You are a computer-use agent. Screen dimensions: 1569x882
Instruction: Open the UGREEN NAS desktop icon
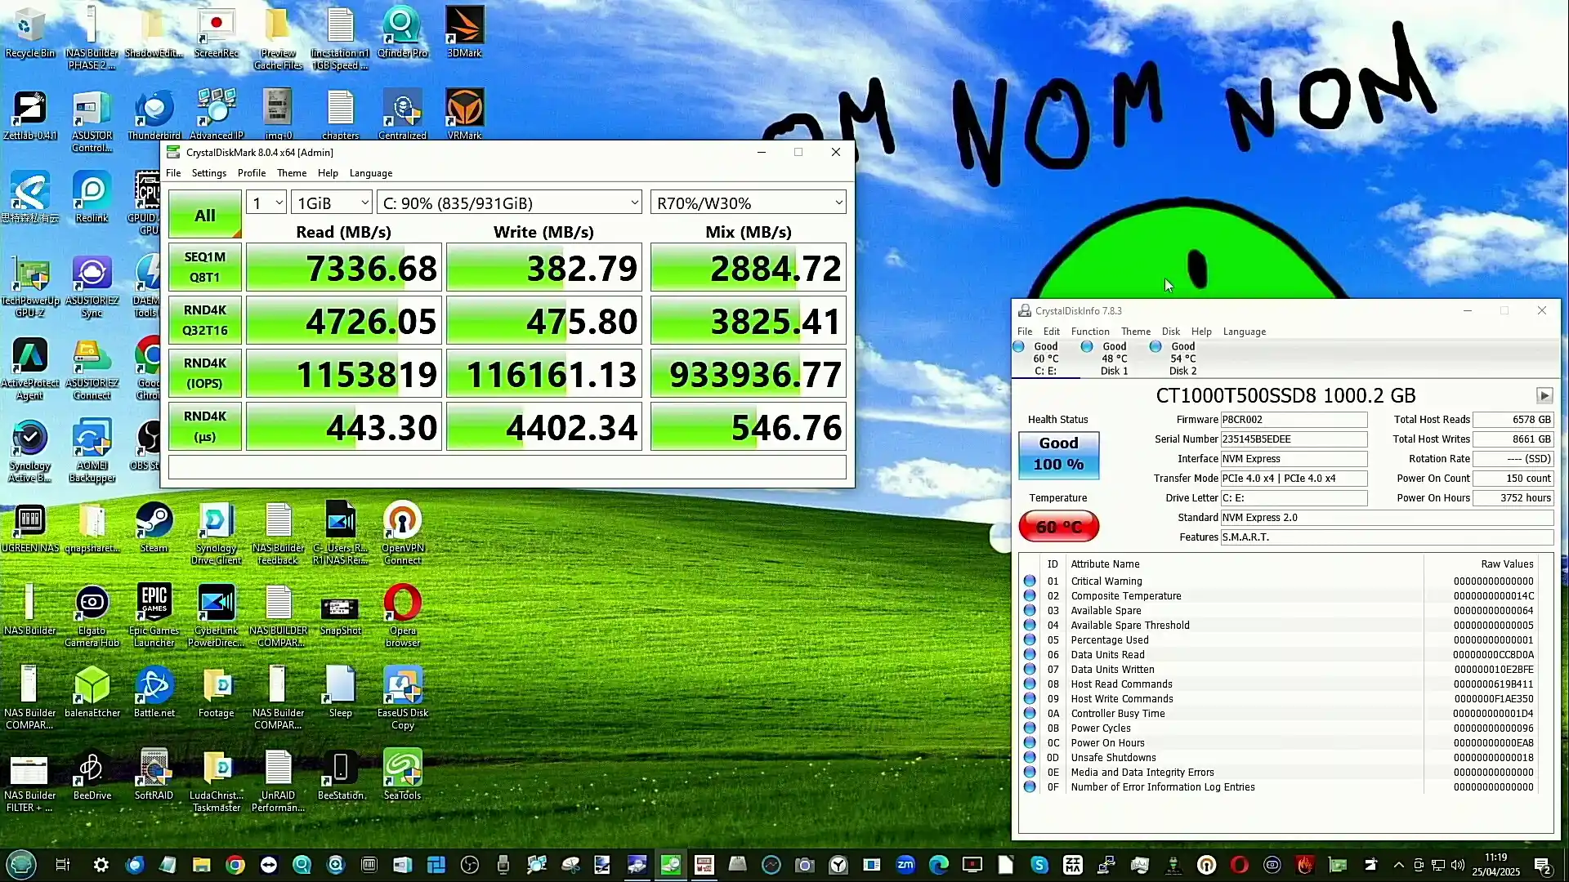pyautogui.click(x=30, y=528)
